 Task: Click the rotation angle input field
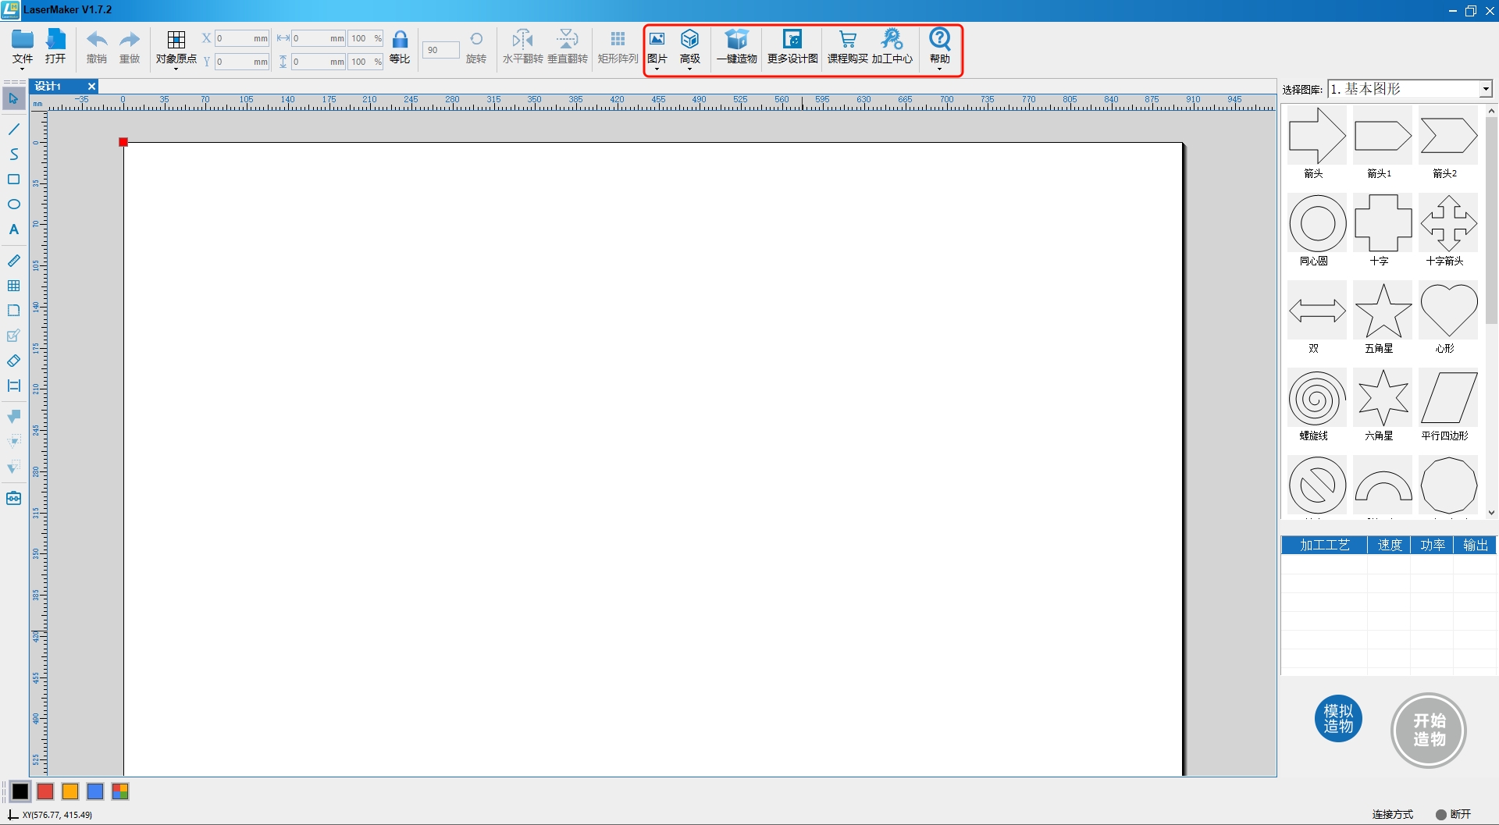(440, 50)
